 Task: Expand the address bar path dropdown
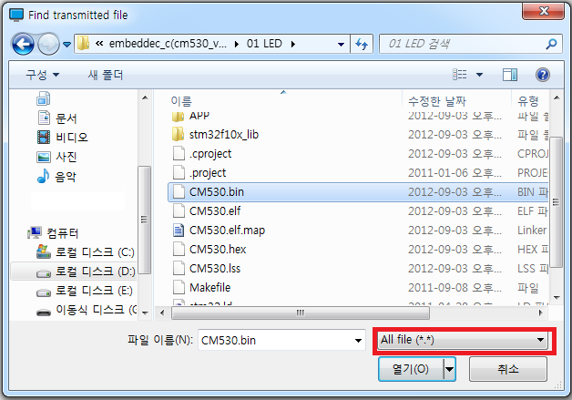click(341, 45)
